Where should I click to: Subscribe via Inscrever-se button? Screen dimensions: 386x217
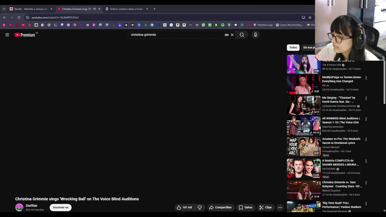pyautogui.click(x=61, y=207)
